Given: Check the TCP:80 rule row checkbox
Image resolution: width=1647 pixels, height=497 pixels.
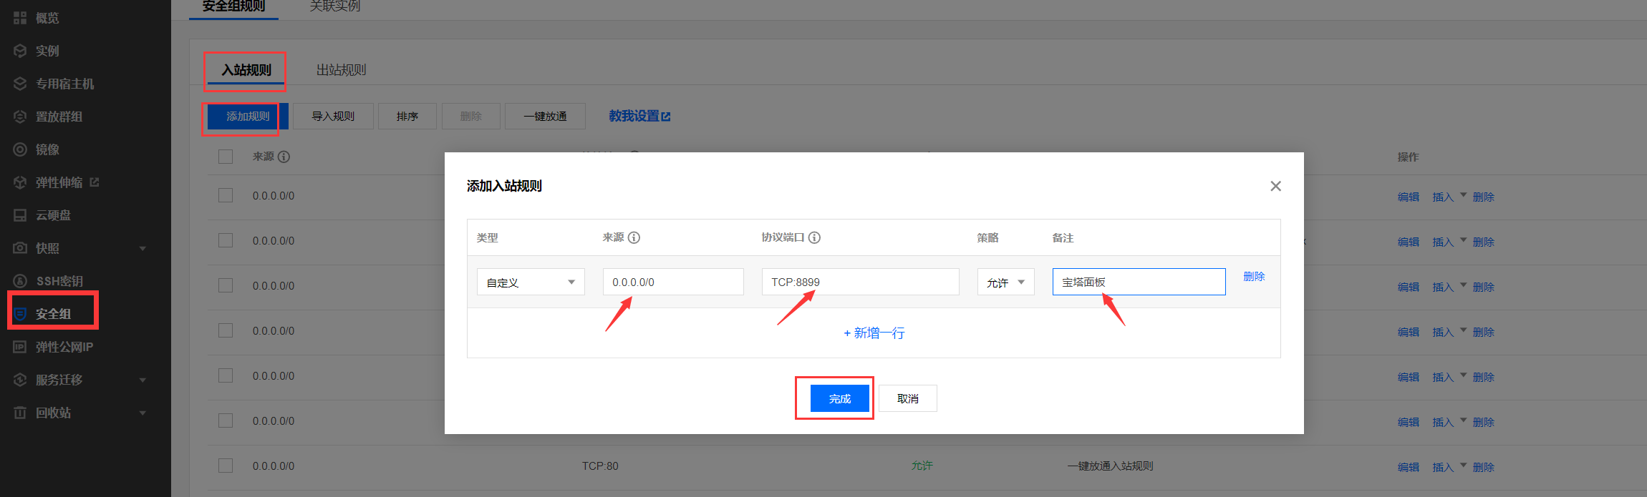Looking at the screenshot, I should pos(226,466).
